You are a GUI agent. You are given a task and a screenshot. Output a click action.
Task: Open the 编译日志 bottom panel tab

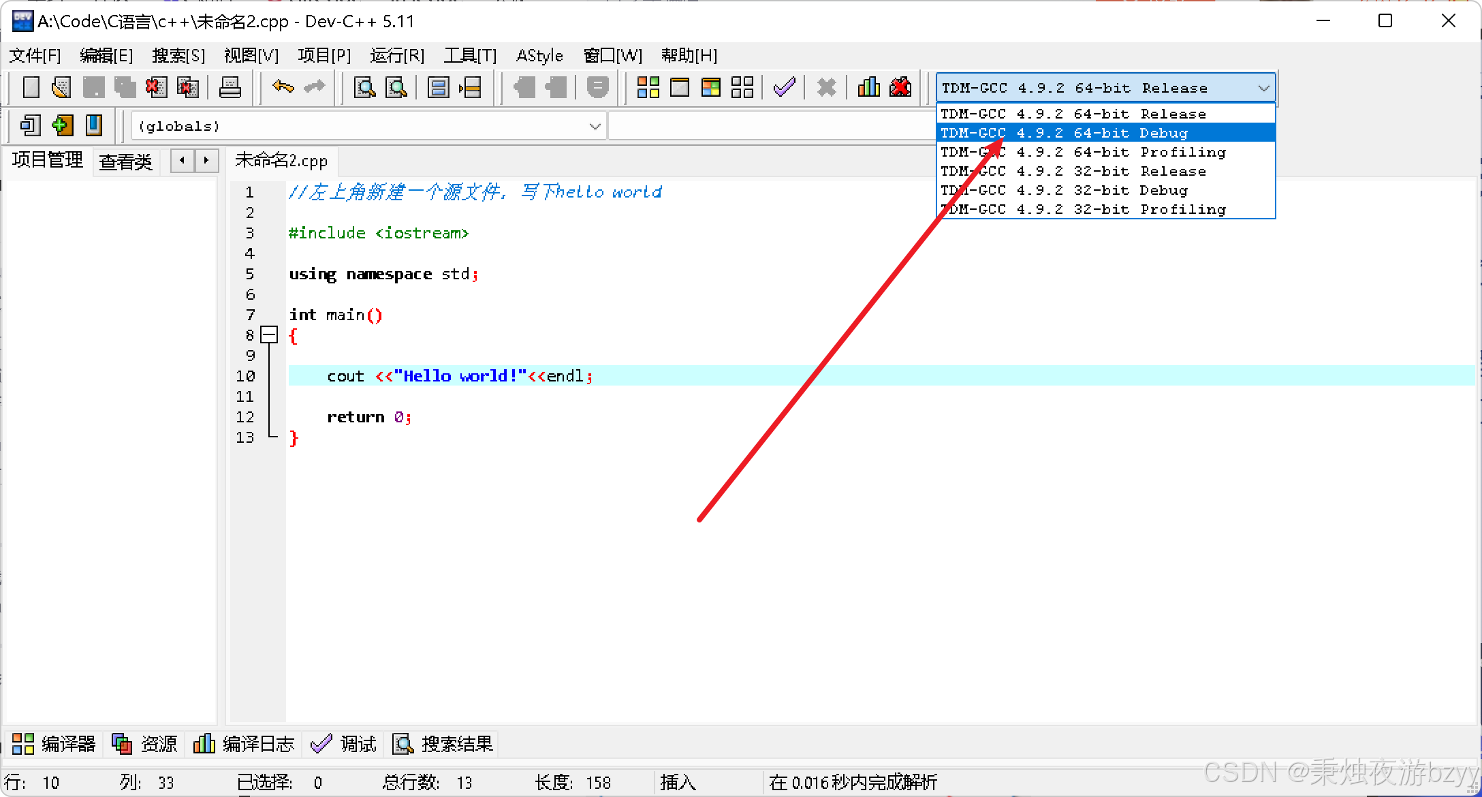245,743
